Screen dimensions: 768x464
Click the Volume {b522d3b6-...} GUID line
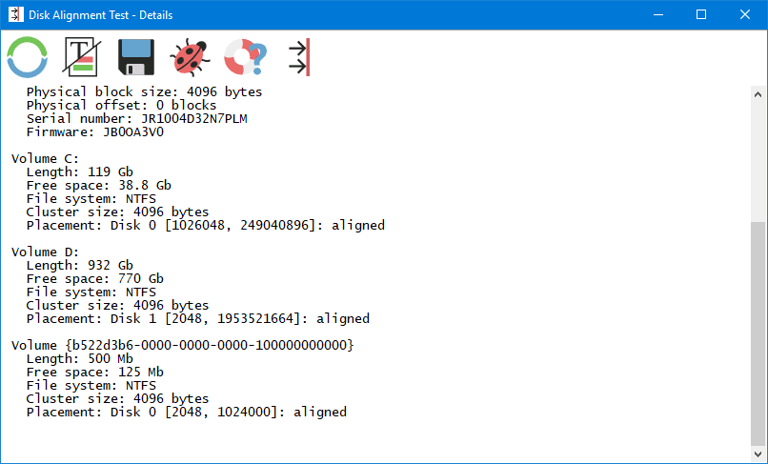(182, 345)
